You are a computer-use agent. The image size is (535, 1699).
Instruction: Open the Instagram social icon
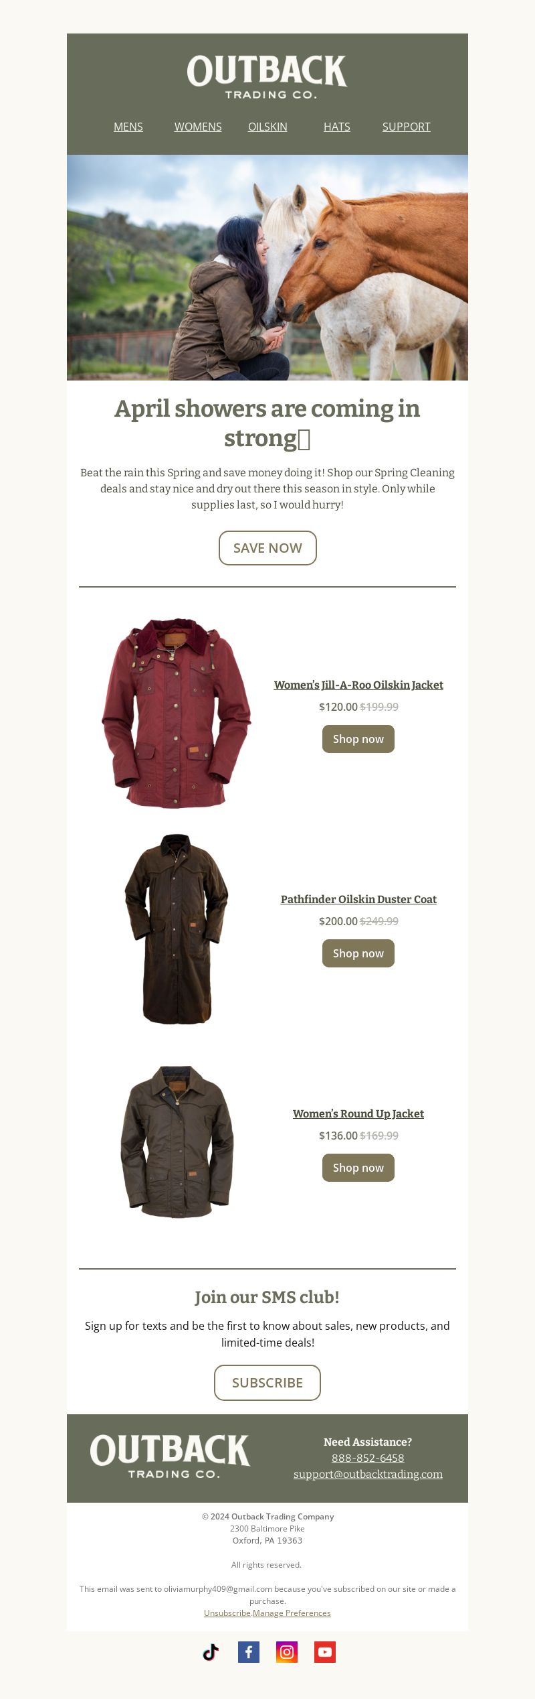click(x=287, y=1652)
